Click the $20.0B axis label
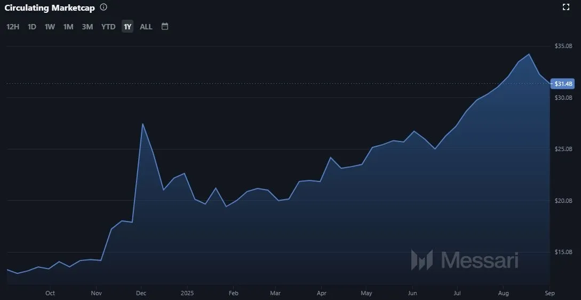Image resolution: width=581 pixels, height=300 pixels. point(563,201)
